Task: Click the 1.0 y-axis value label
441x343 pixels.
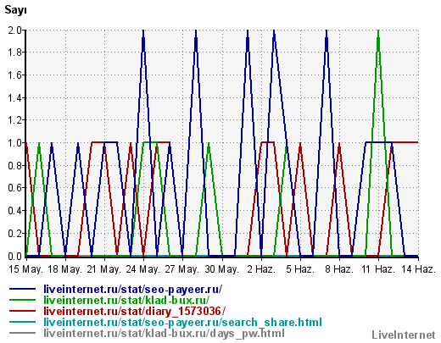Action: point(15,143)
